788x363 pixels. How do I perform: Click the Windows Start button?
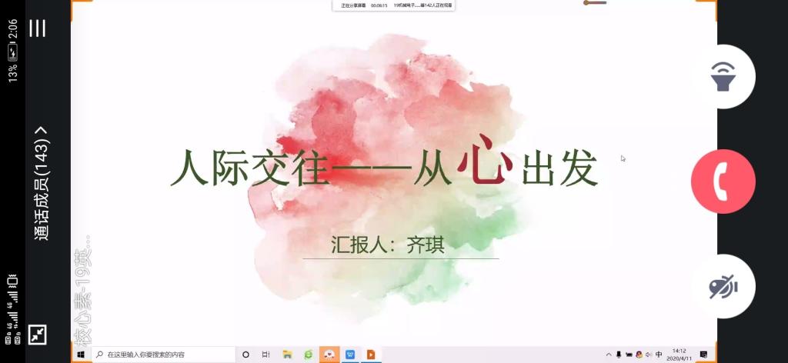(81, 355)
